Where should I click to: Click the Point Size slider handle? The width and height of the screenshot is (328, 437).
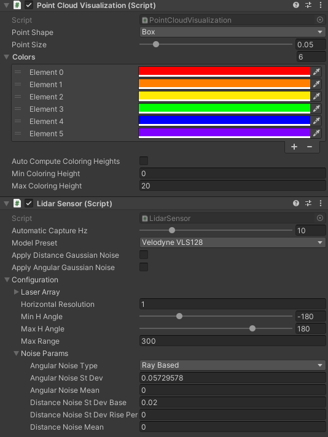click(x=156, y=44)
